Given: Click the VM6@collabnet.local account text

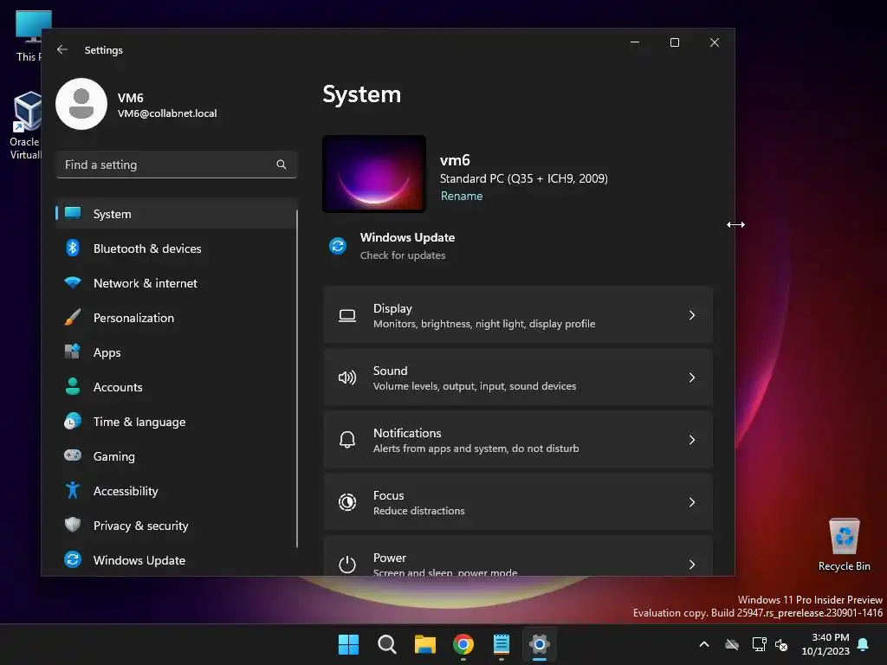Looking at the screenshot, I should click(167, 113).
